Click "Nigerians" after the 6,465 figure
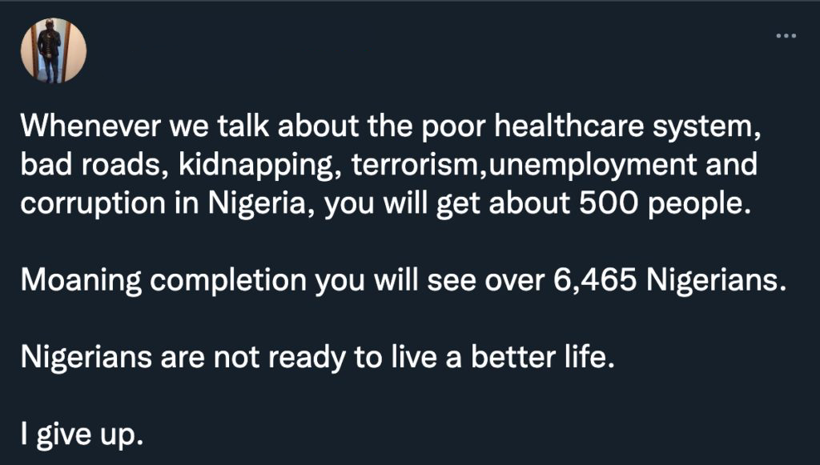Screen dimensions: 820x465 pyautogui.click(x=711, y=280)
